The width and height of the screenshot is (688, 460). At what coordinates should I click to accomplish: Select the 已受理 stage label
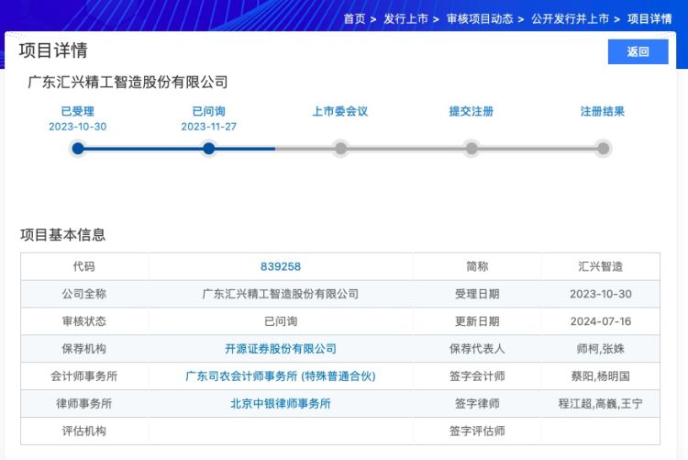78,112
